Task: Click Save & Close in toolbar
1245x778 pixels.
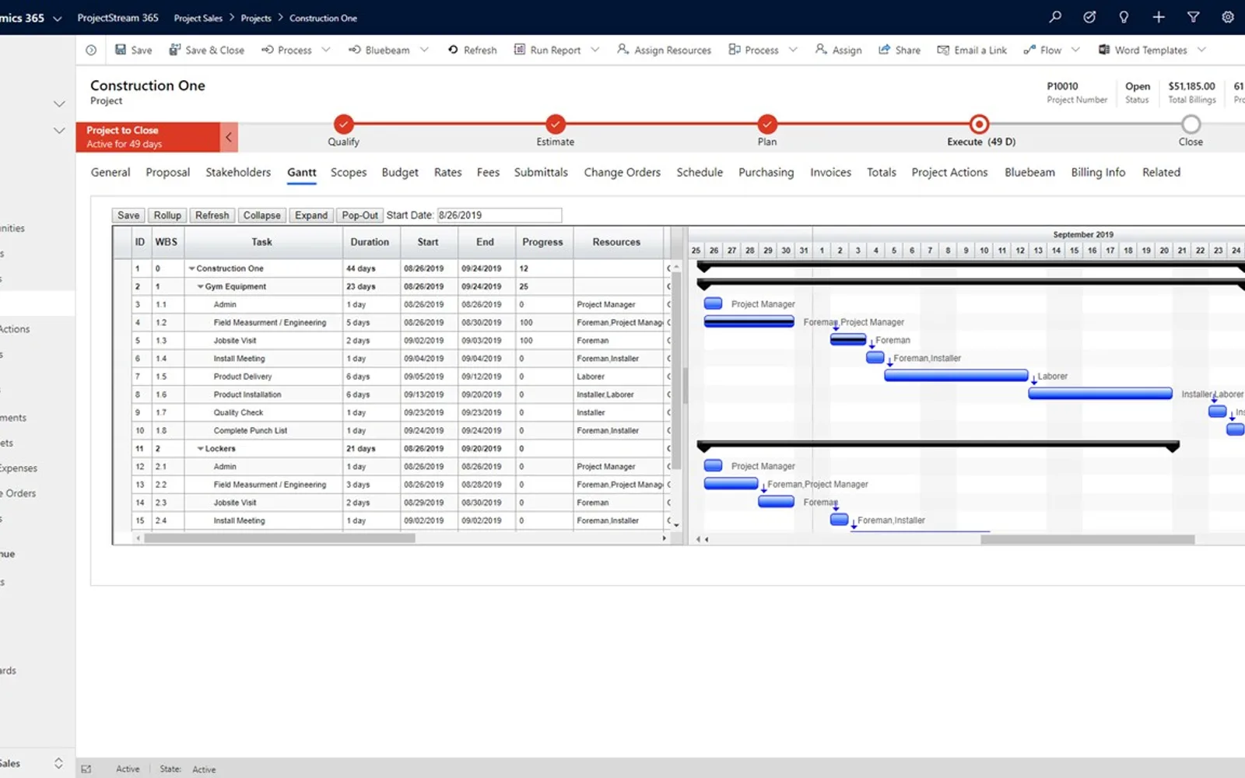Action: coord(207,50)
